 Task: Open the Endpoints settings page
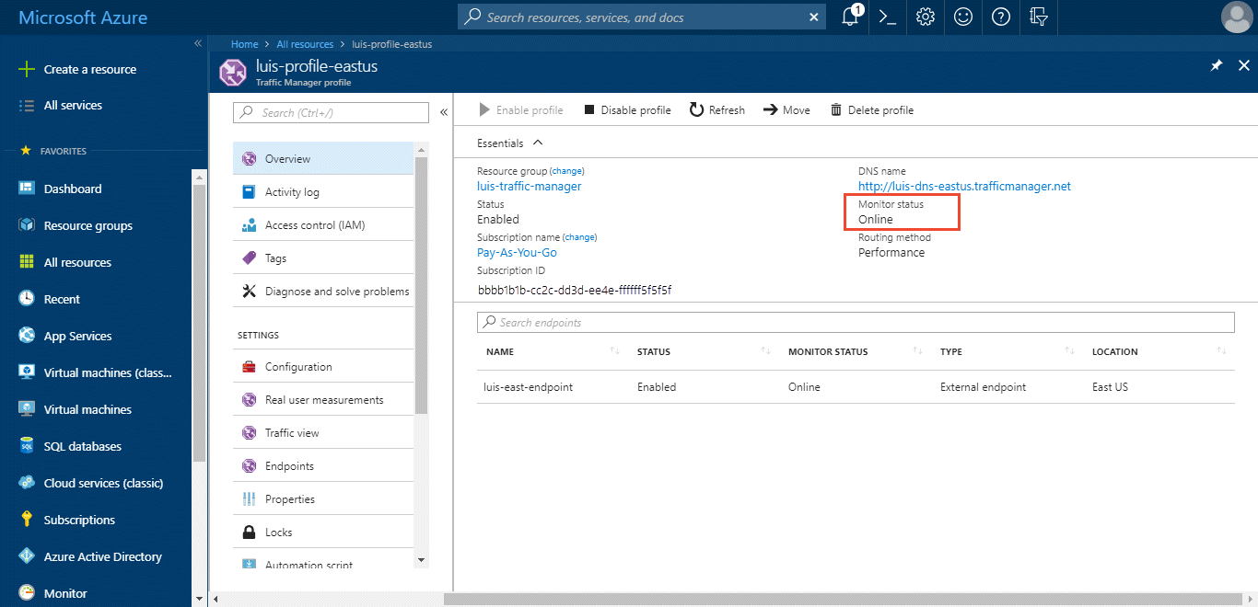click(323, 466)
